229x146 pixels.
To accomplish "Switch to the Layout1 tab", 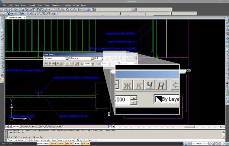I will pos(25,126).
